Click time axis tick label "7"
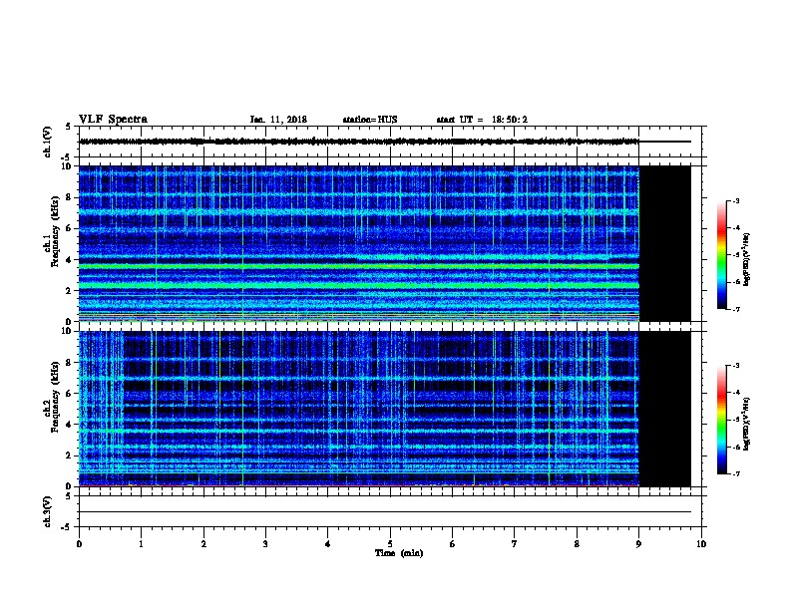Image resolution: width=790 pixels, height=610 pixels. [x=515, y=544]
